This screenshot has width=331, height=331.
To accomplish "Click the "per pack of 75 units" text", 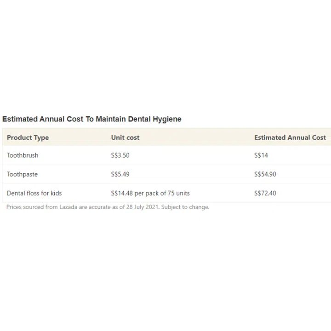I will click(x=162, y=193).
